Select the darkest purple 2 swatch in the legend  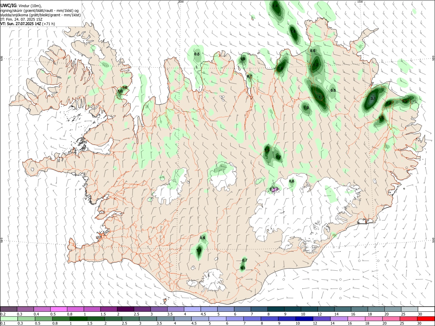[125, 309]
